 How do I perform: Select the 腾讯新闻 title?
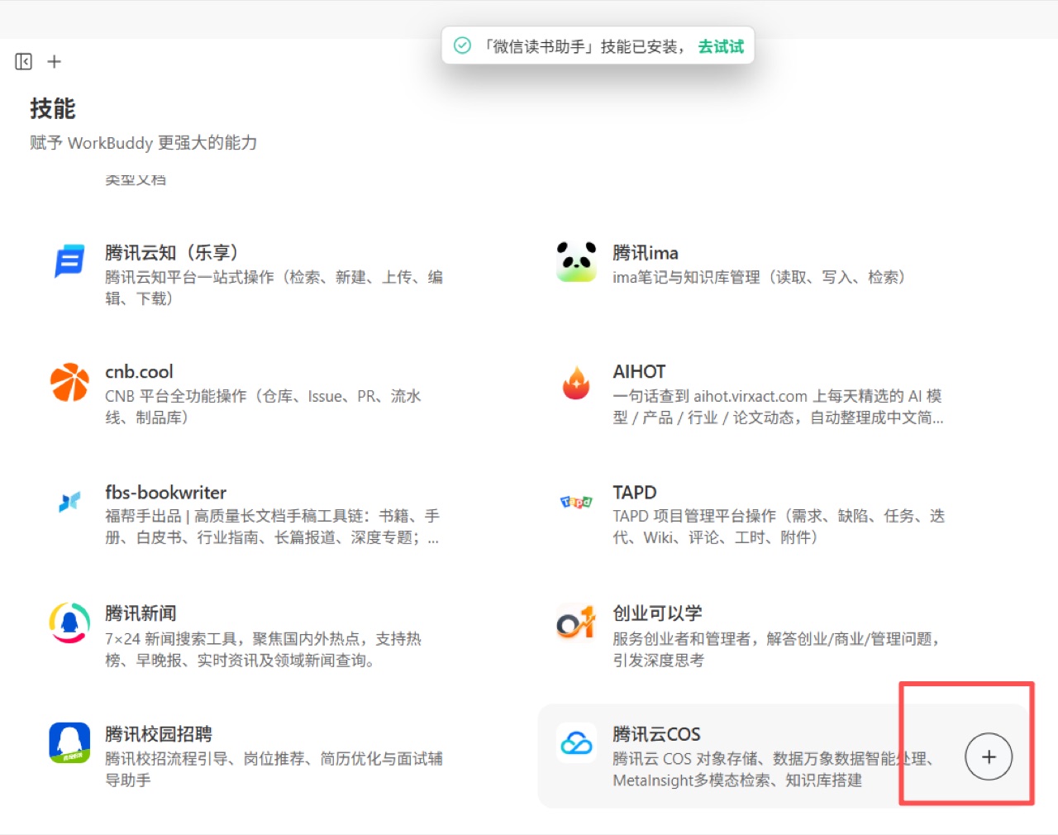tap(141, 613)
